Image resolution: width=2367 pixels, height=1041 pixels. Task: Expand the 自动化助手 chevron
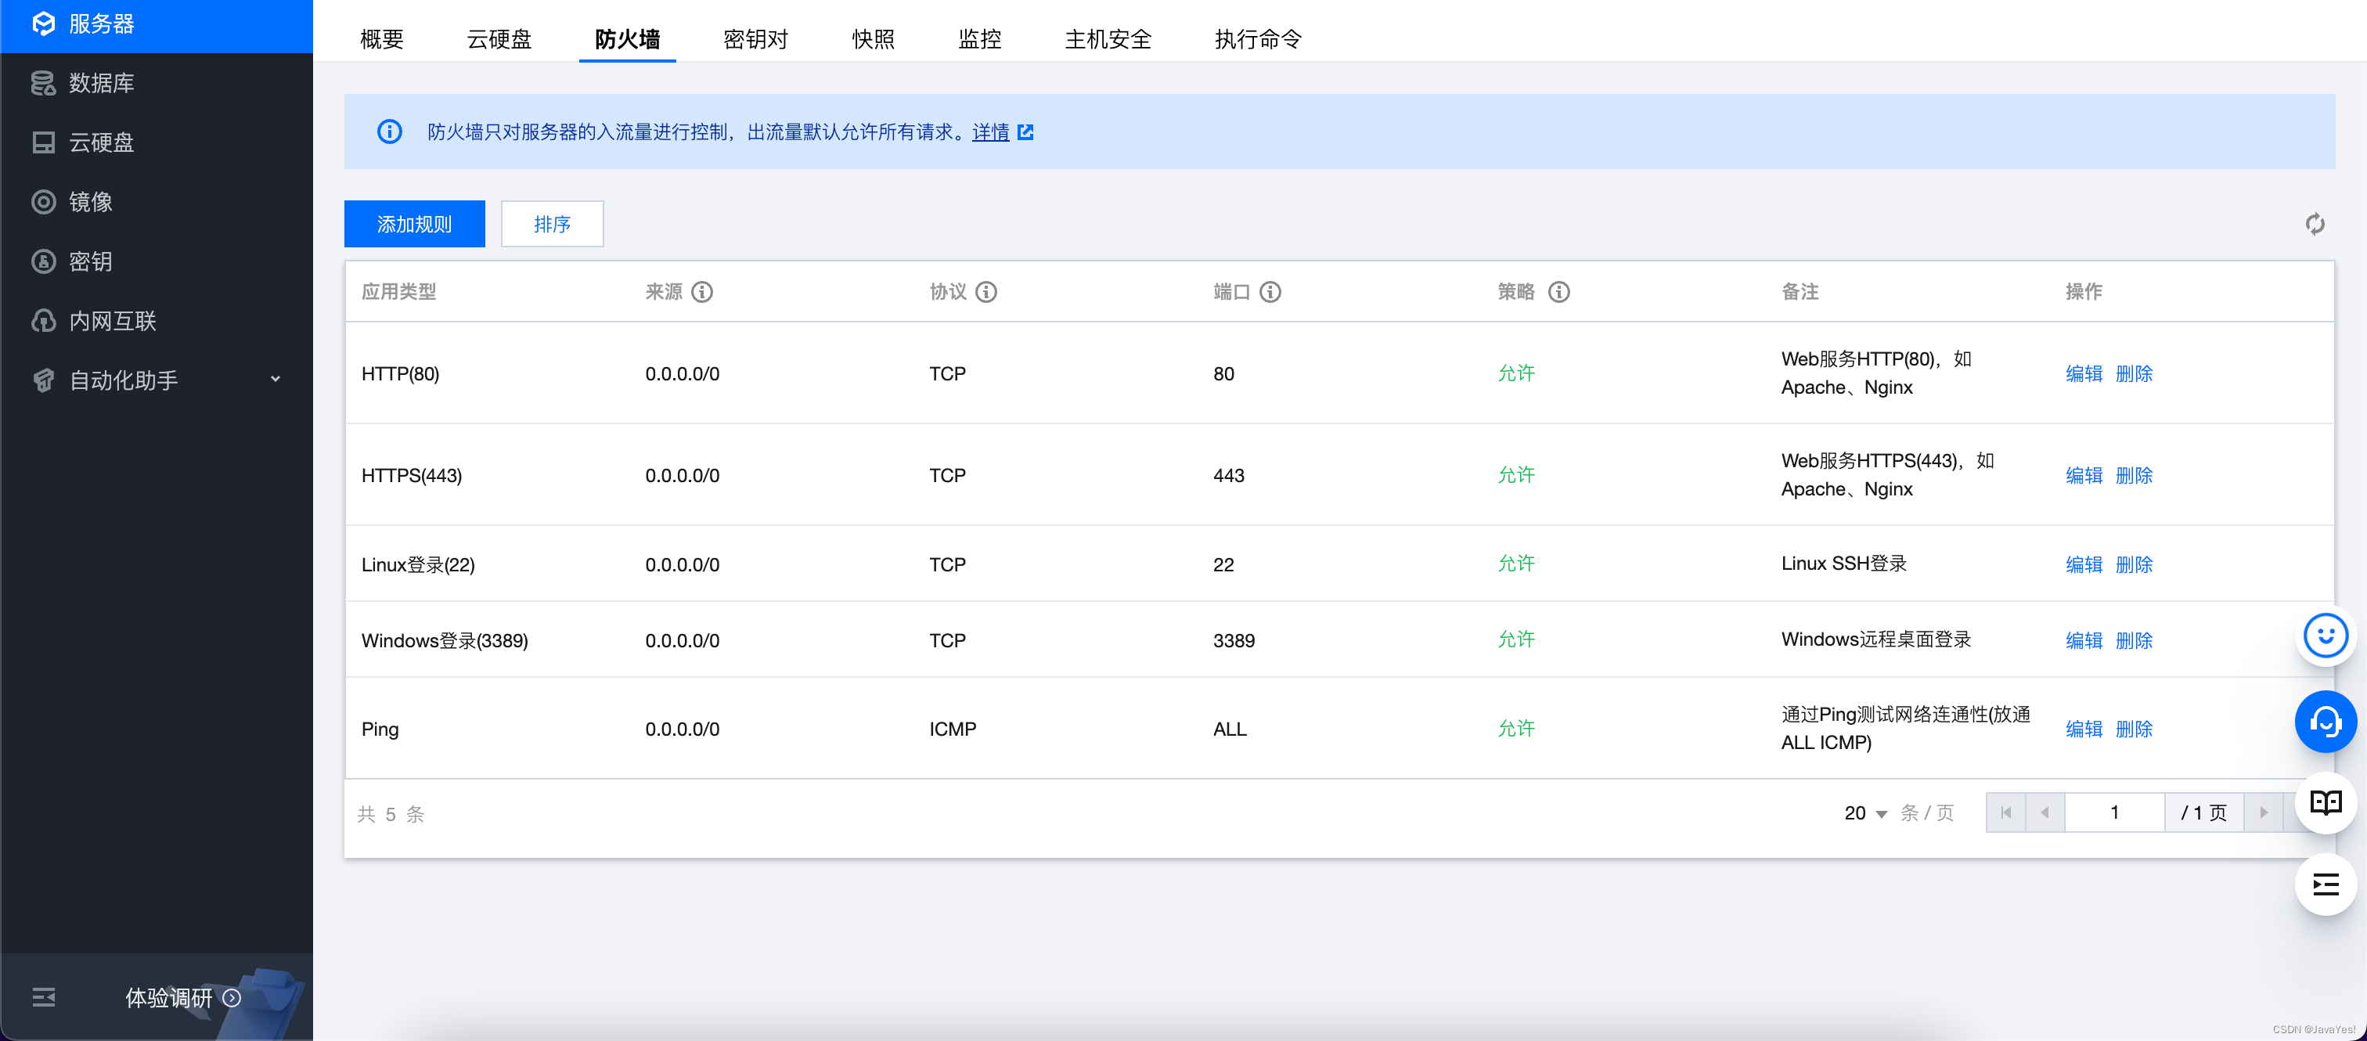pyautogui.click(x=275, y=380)
